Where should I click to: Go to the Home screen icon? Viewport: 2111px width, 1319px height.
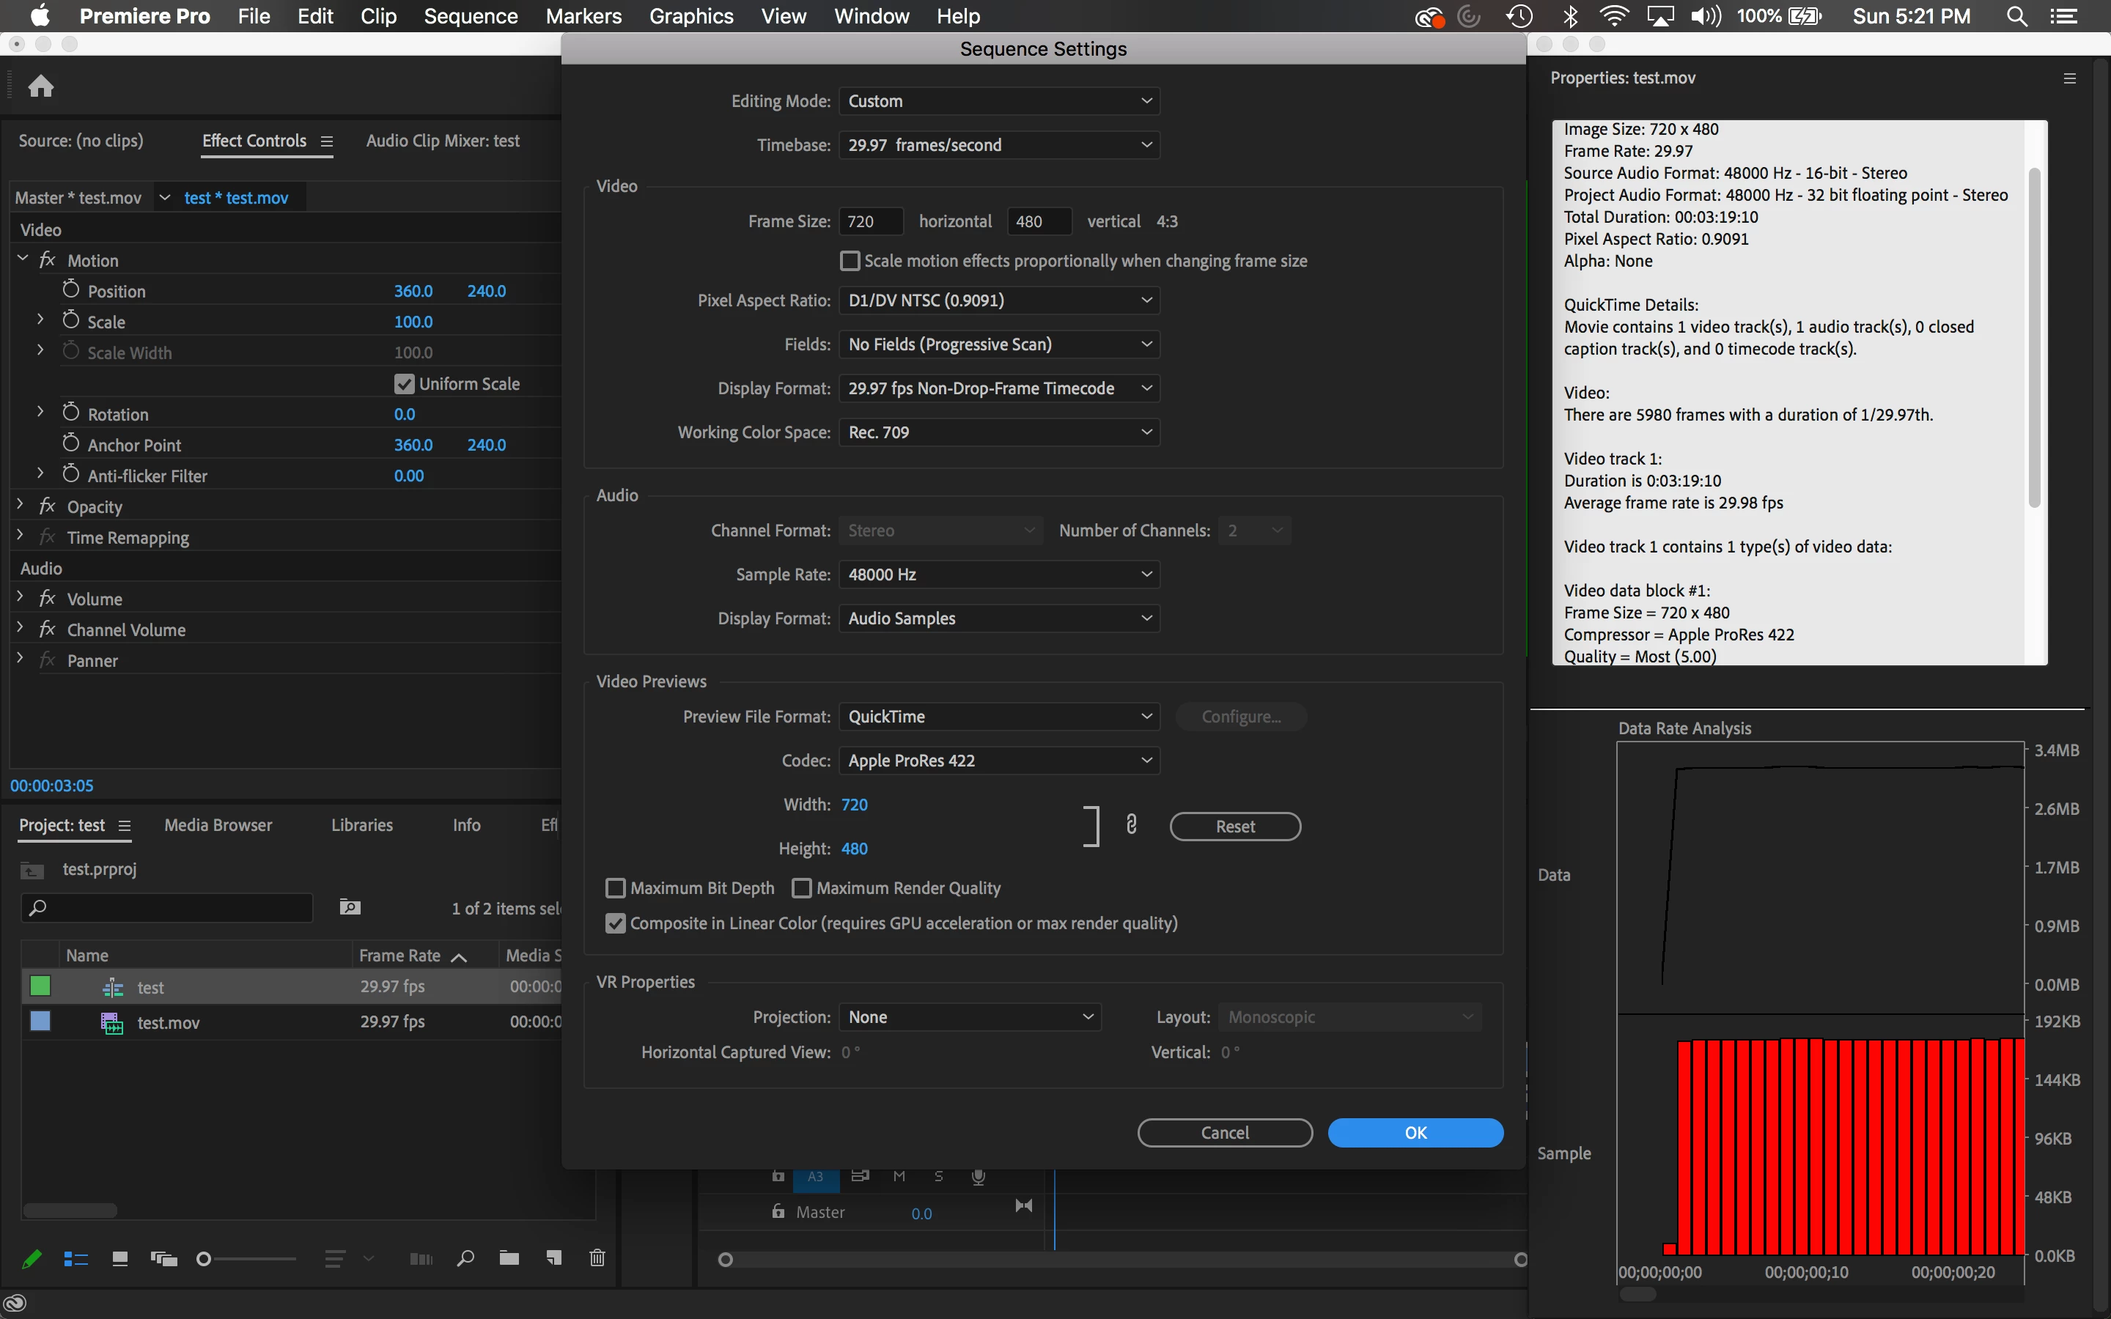pos(41,86)
